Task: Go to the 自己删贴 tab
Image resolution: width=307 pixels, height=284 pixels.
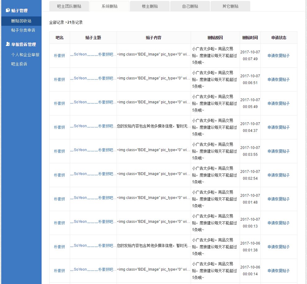Action: (190, 6)
